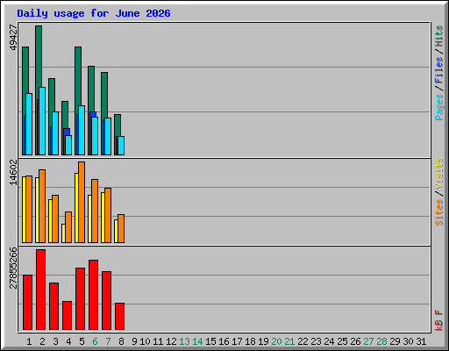449x351 pixels.
Task: Click the orange Sites legend label
Action: [x=439, y=212]
